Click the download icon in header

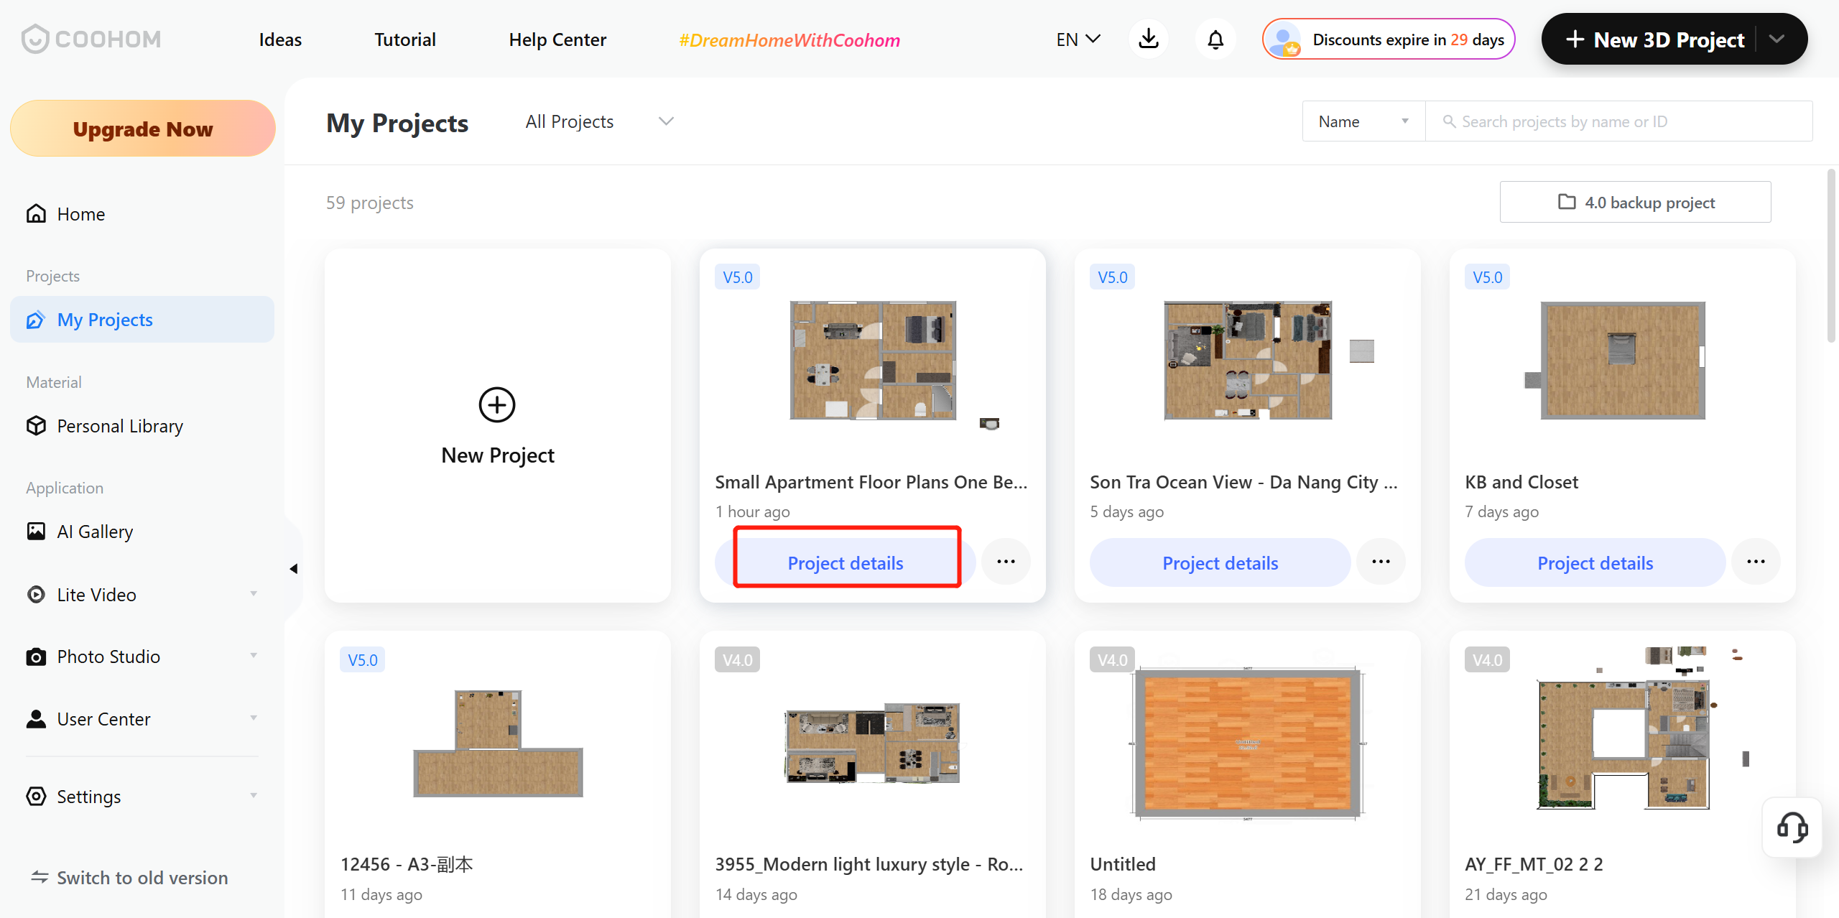point(1149,39)
